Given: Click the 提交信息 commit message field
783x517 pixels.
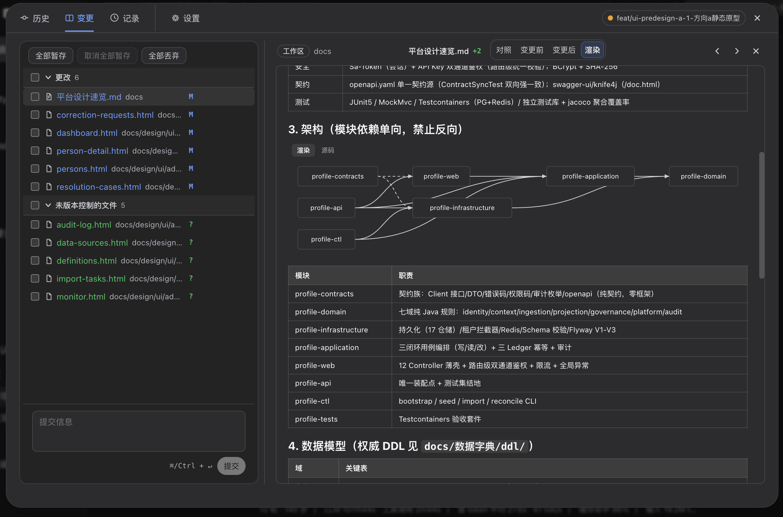Looking at the screenshot, I should [139, 431].
